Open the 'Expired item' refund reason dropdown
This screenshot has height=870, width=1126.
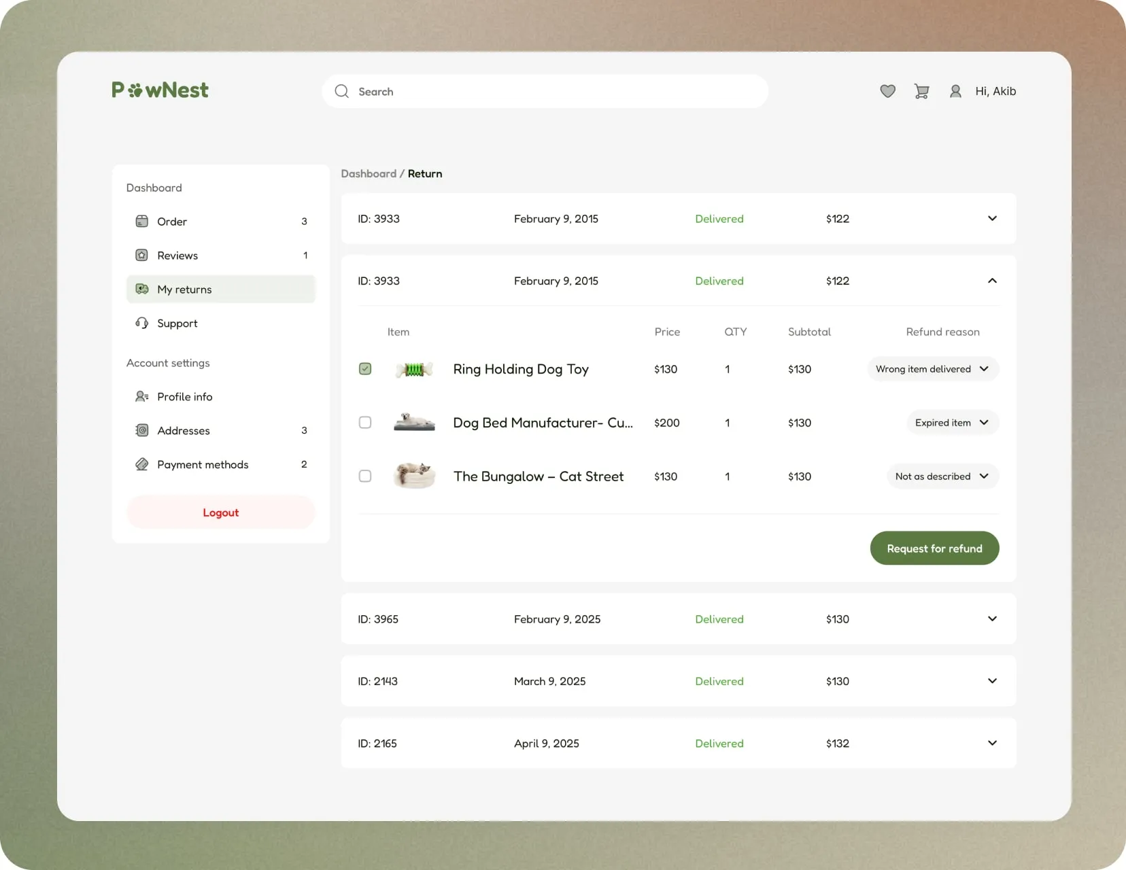952,423
